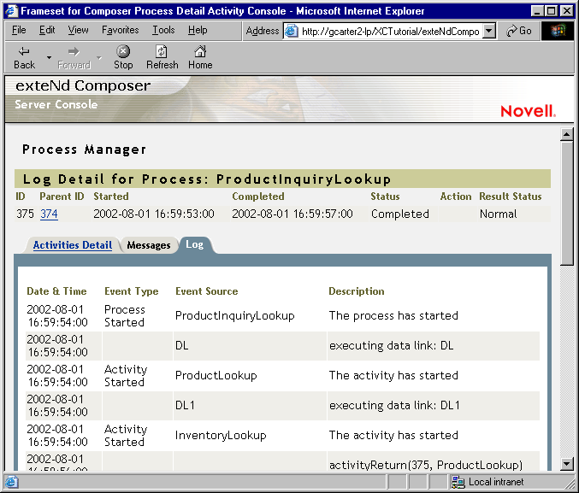This screenshot has width=579, height=493.
Task: Click 'executing data link: DL' description
Action: pos(391,345)
